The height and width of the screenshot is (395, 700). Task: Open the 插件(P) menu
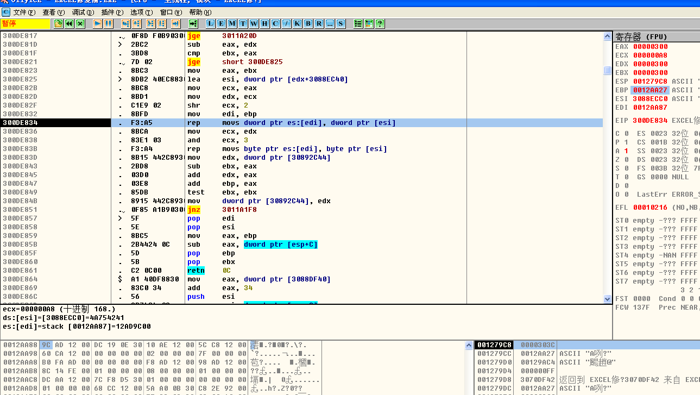click(112, 12)
